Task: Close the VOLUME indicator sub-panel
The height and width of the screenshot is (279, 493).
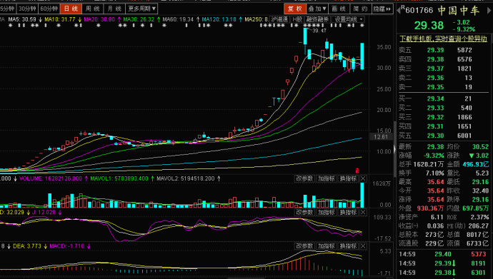Action: point(363,178)
